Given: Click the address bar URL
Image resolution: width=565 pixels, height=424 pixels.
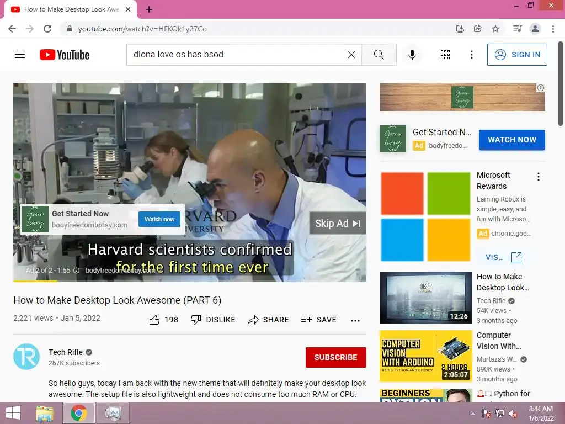Looking at the screenshot, I should 142,29.
